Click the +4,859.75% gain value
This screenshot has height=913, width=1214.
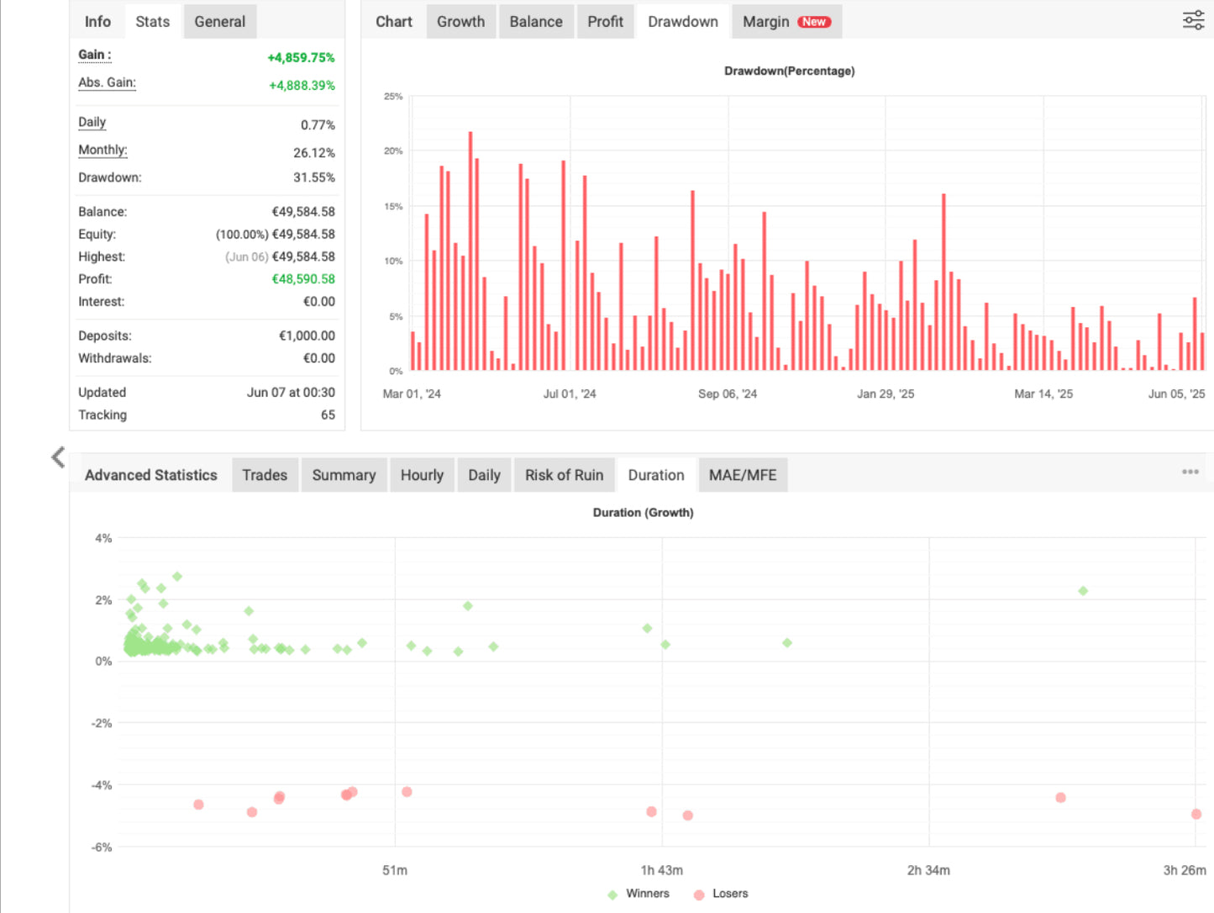click(x=301, y=58)
